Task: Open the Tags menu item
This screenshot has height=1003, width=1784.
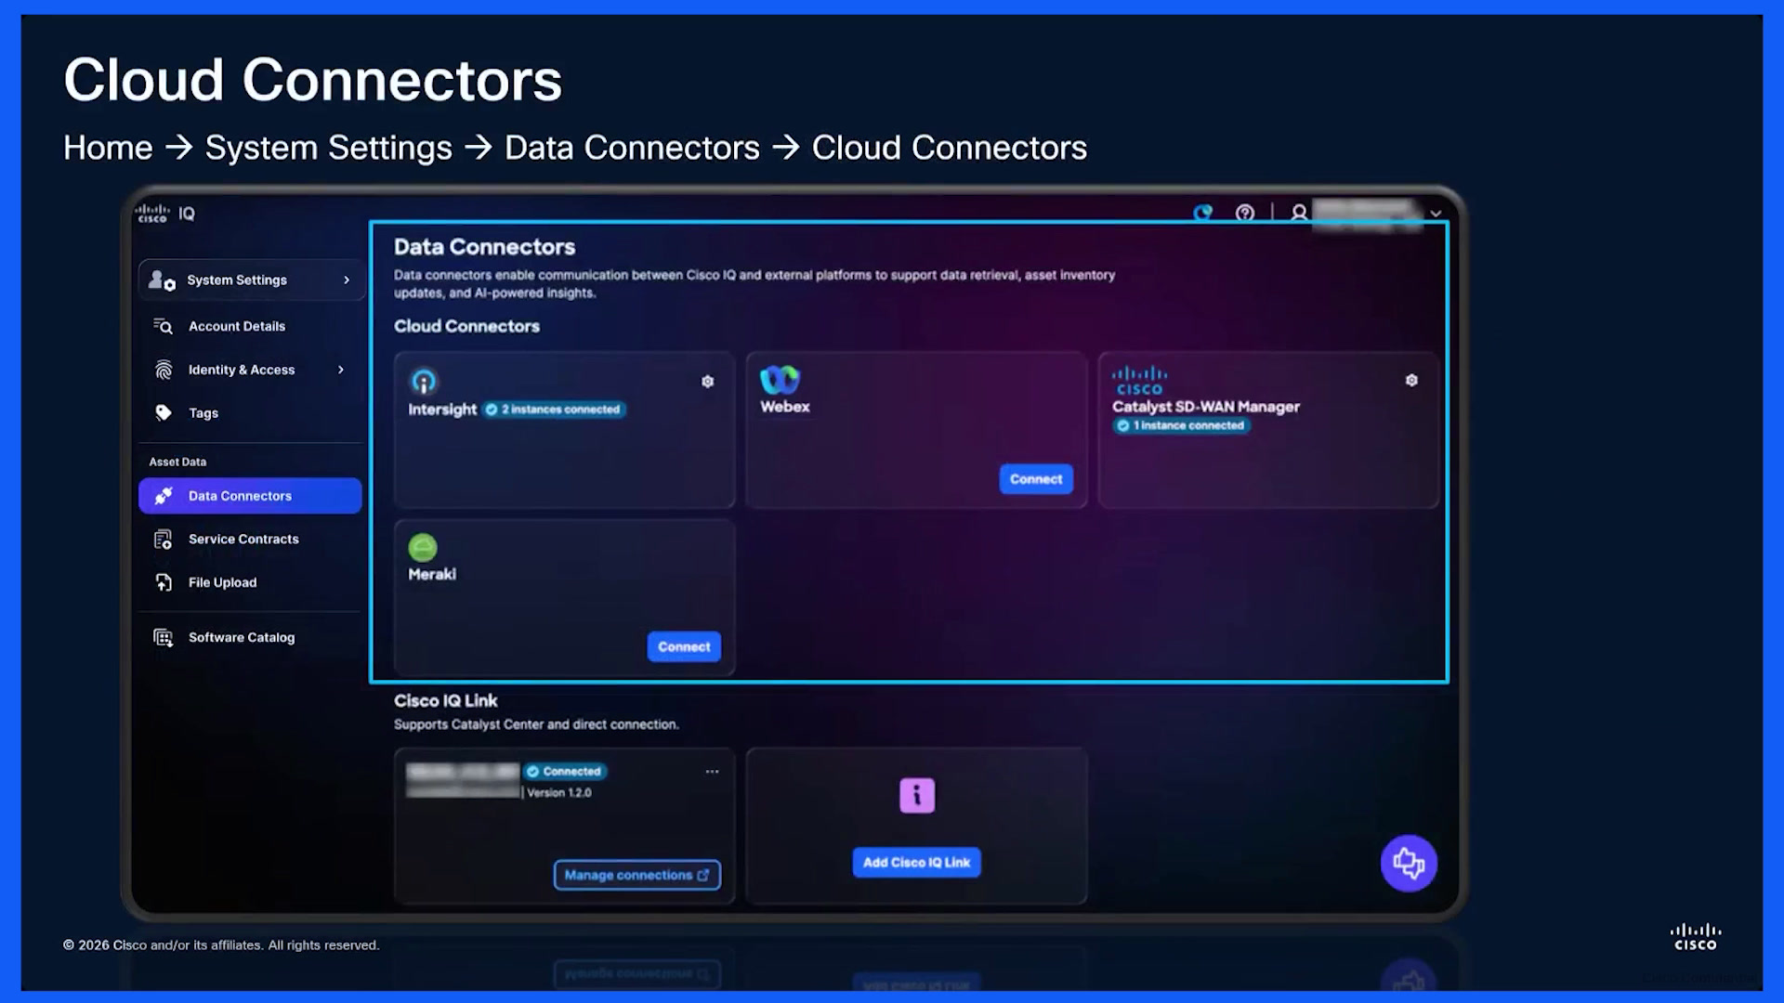Action: click(203, 413)
